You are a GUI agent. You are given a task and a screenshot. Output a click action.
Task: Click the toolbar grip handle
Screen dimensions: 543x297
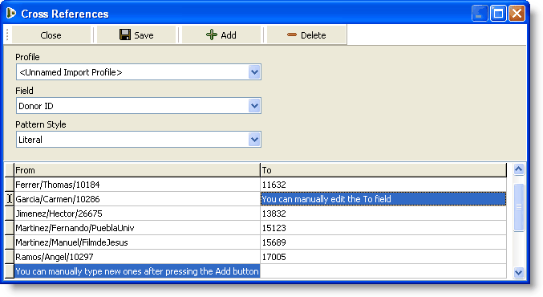tap(7, 35)
